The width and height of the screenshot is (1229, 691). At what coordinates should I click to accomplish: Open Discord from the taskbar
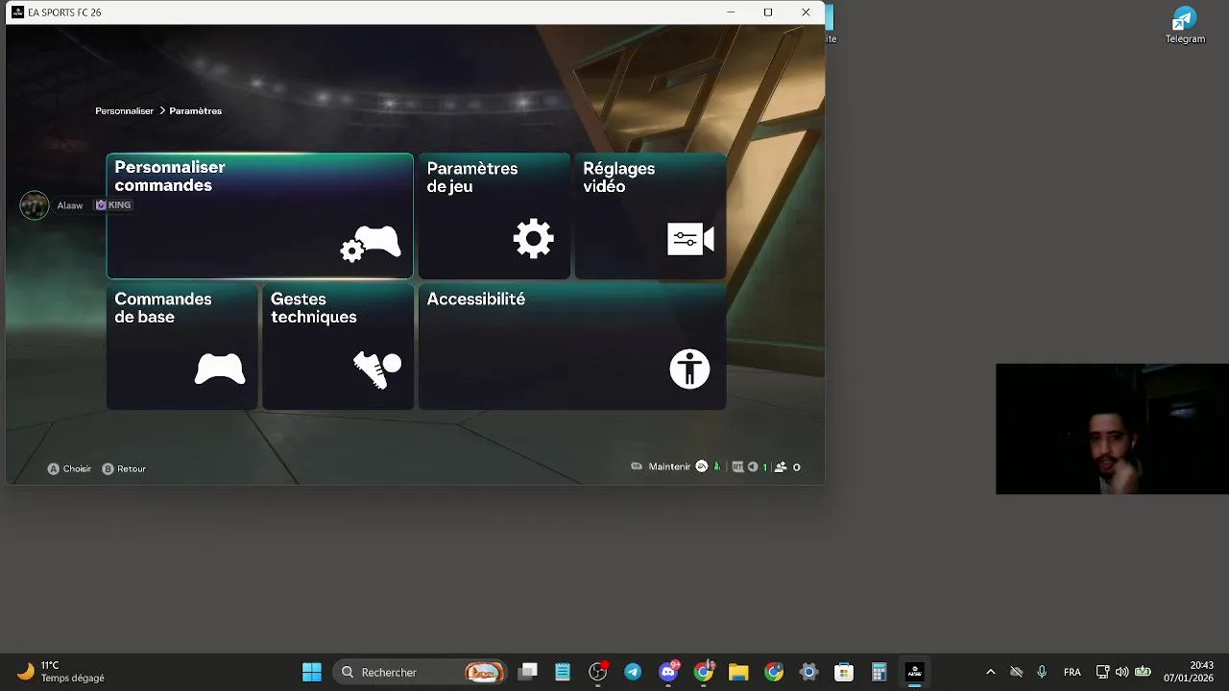tap(668, 672)
